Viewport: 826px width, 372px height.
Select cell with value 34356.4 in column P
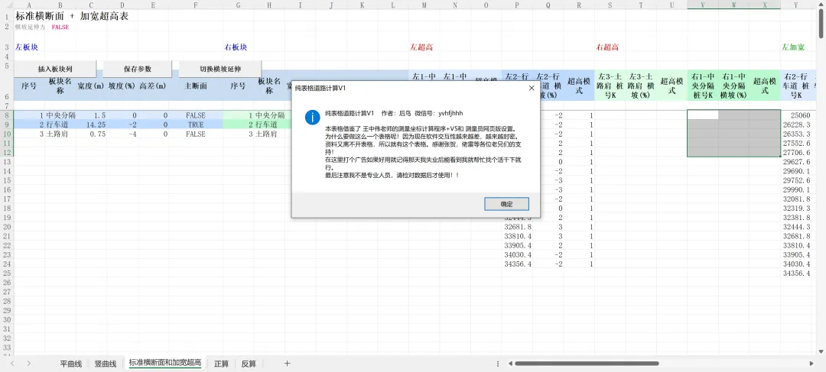(517, 264)
